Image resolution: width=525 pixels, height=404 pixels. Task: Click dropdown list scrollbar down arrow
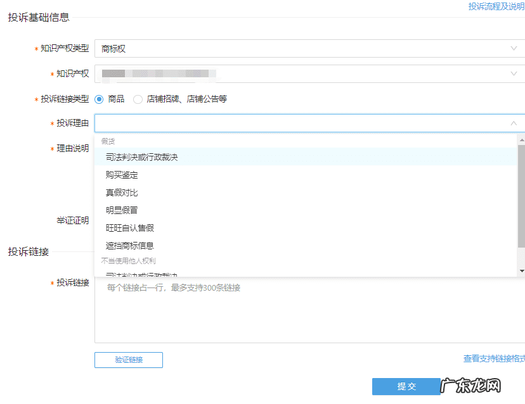[x=521, y=271]
